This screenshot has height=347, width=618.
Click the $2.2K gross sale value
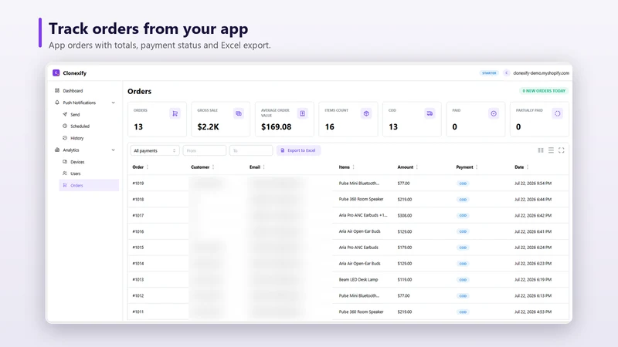point(208,126)
